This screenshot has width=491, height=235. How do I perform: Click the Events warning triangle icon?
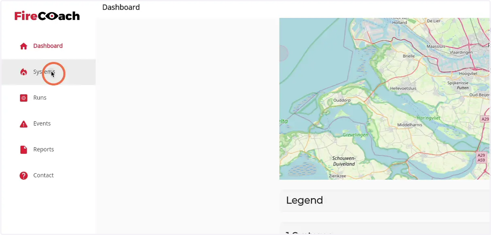[x=24, y=124]
